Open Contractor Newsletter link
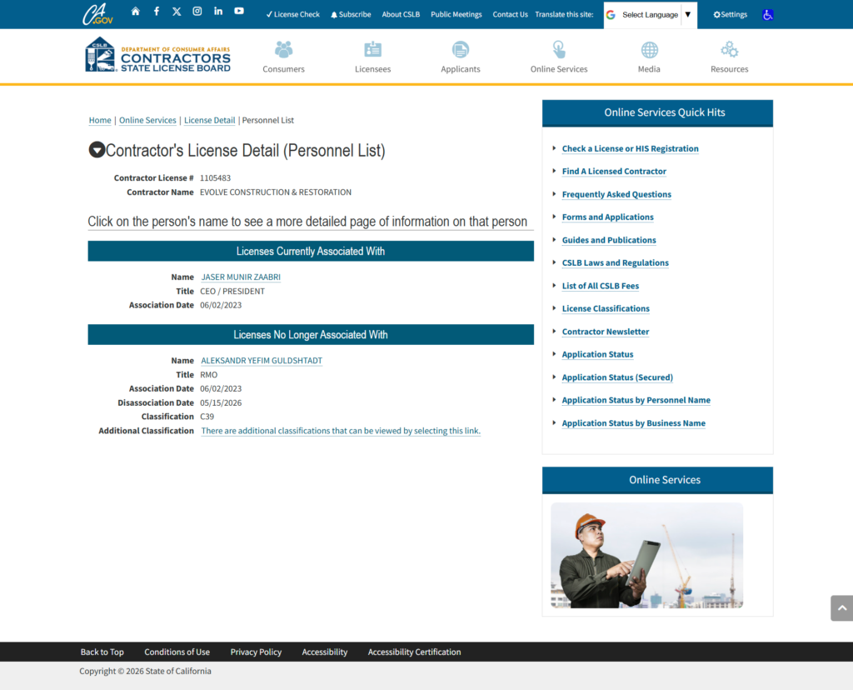This screenshot has height=690, width=853. click(606, 332)
